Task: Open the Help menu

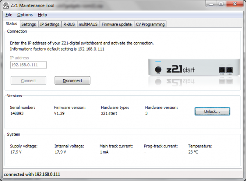Action: point(42,15)
